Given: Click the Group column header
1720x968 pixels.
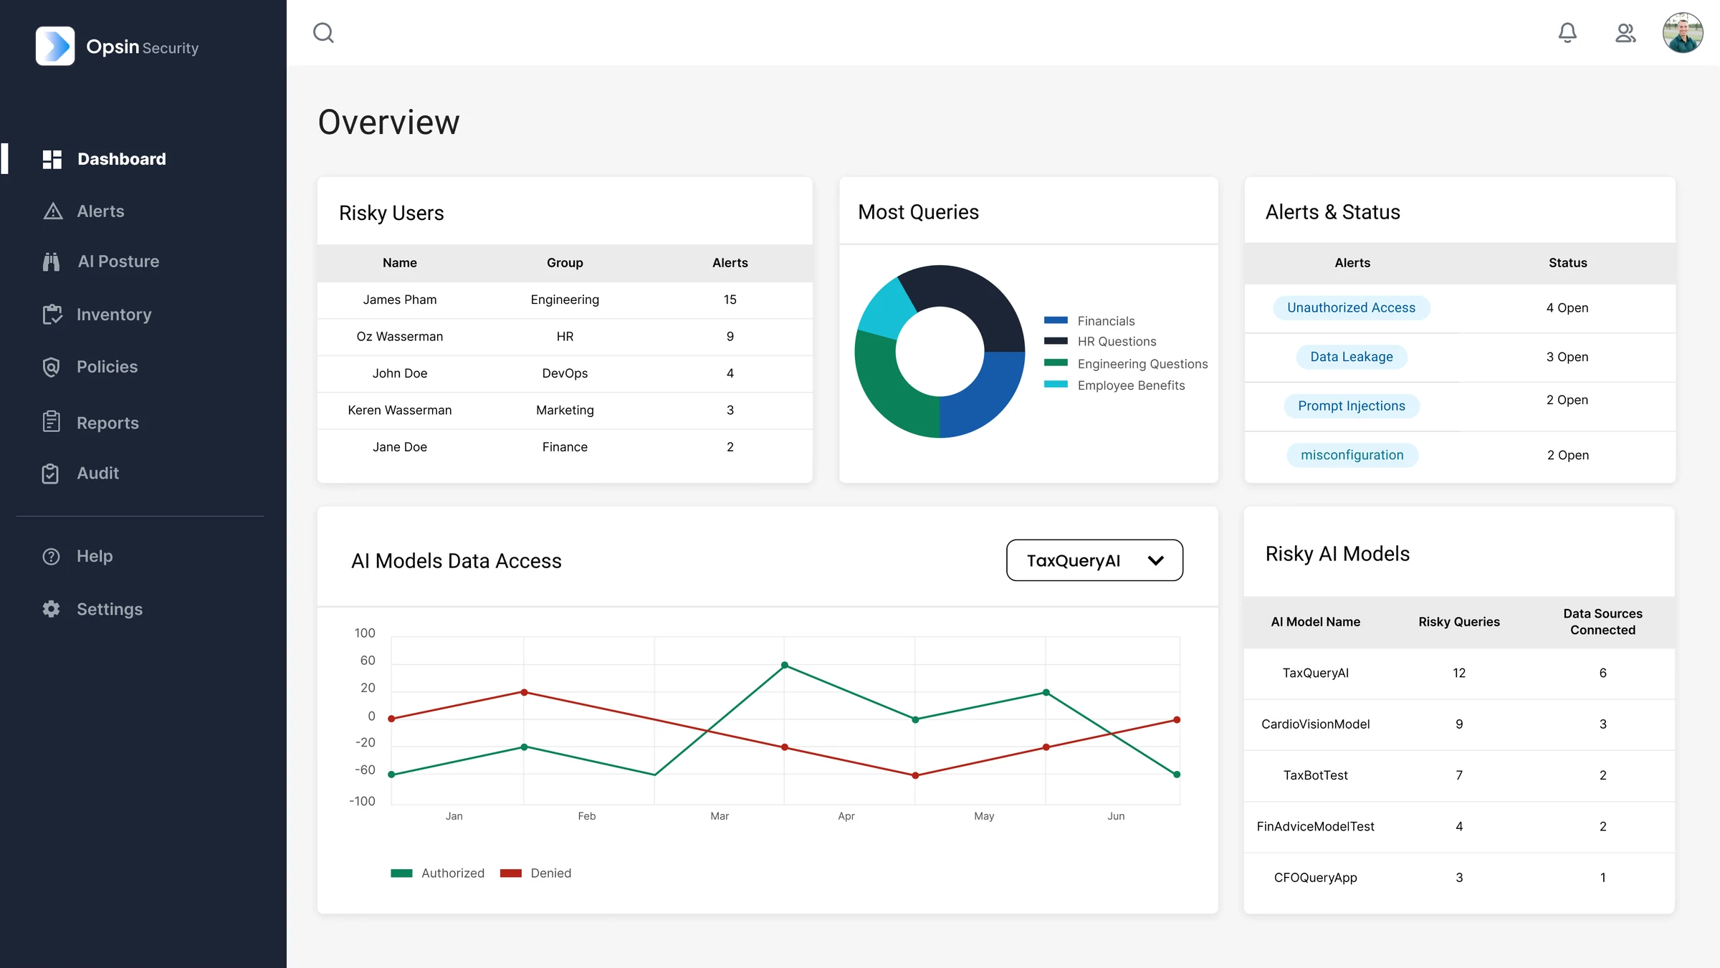Looking at the screenshot, I should 565,263.
